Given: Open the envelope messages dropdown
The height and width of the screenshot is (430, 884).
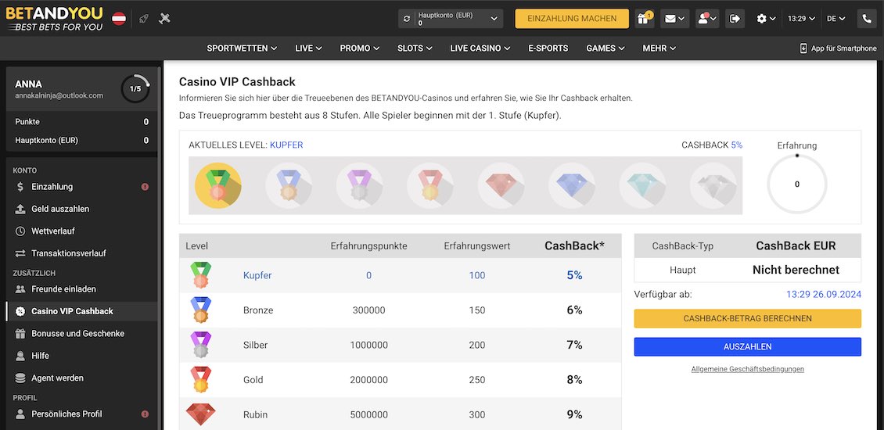Looking at the screenshot, I should click(x=675, y=18).
